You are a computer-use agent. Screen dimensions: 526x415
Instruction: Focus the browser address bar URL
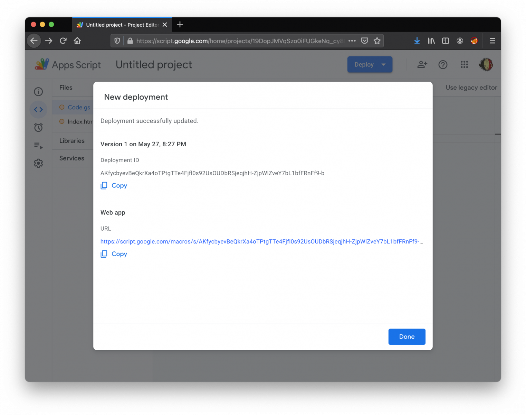click(x=240, y=41)
